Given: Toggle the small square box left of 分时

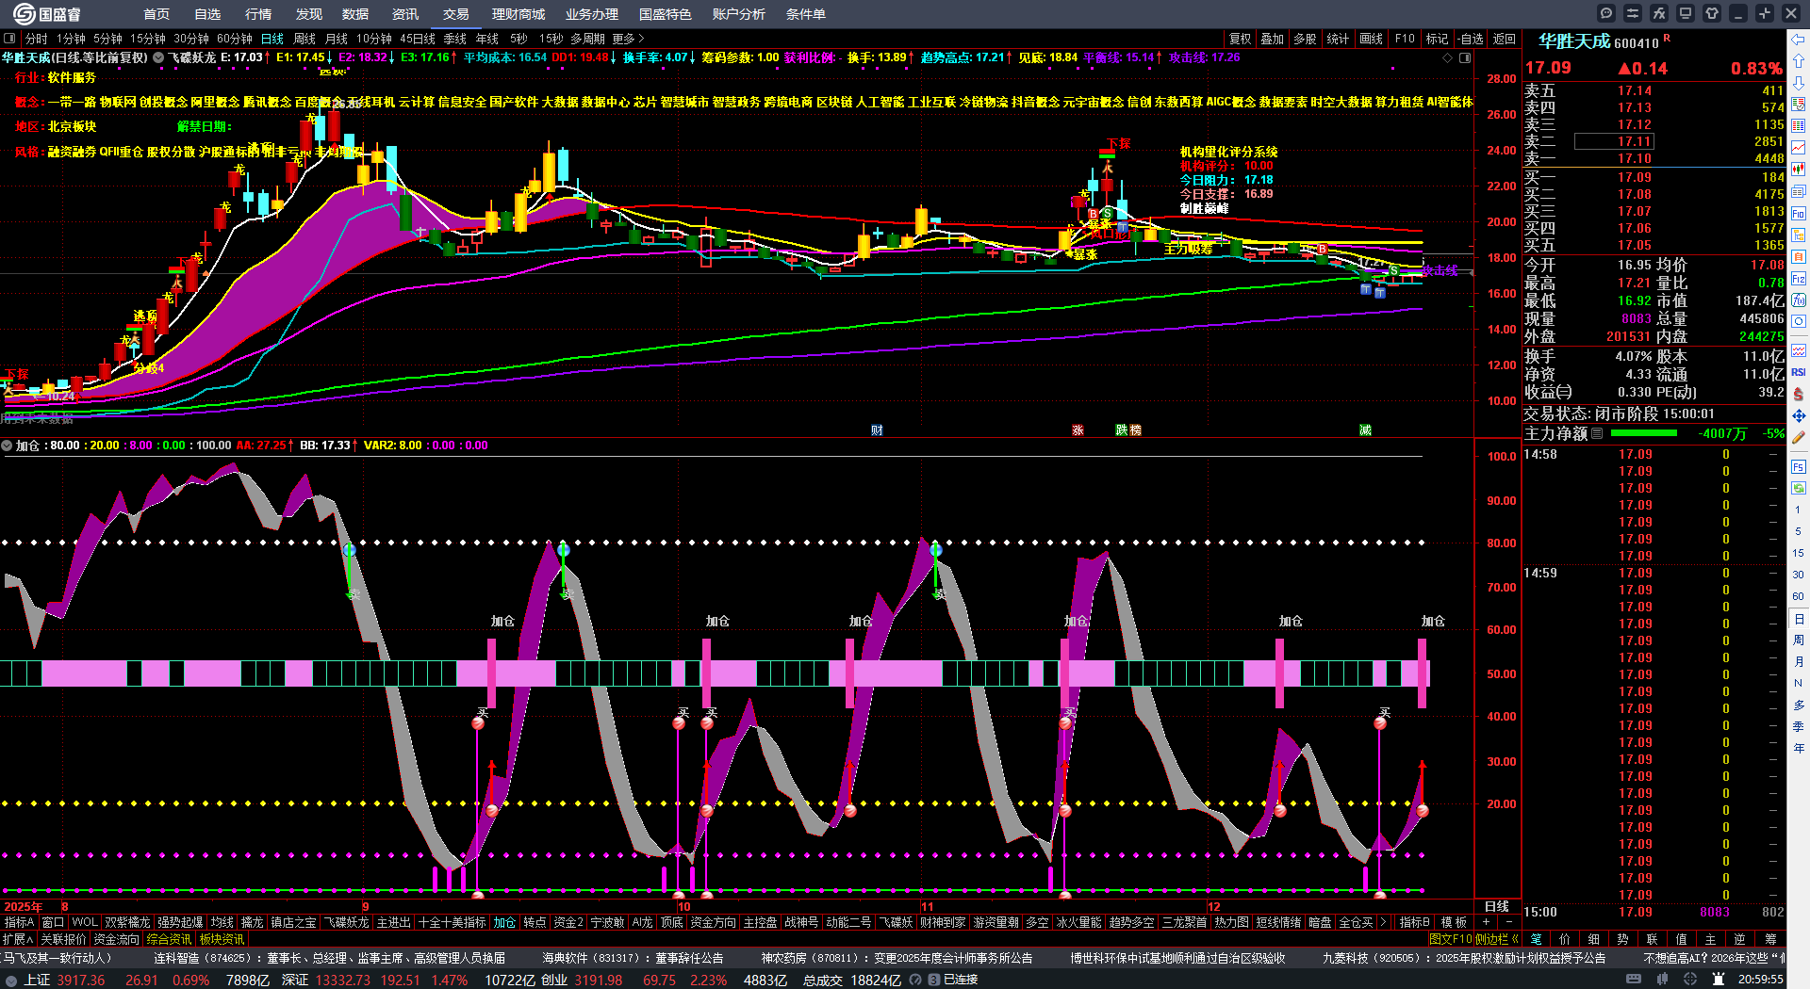Looking at the screenshot, I should click(9, 39).
